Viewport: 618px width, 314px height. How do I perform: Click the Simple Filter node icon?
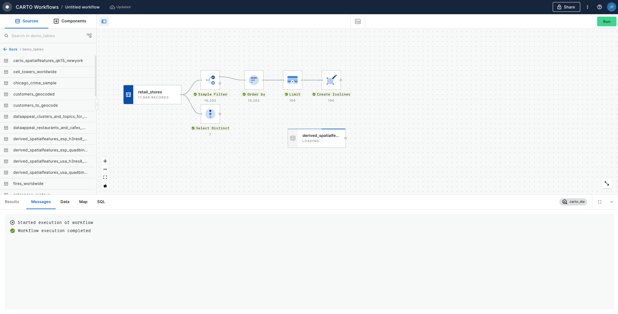pyautogui.click(x=210, y=80)
